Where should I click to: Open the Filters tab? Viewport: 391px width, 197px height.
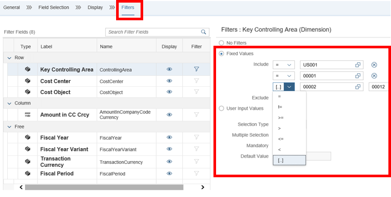[128, 7]
